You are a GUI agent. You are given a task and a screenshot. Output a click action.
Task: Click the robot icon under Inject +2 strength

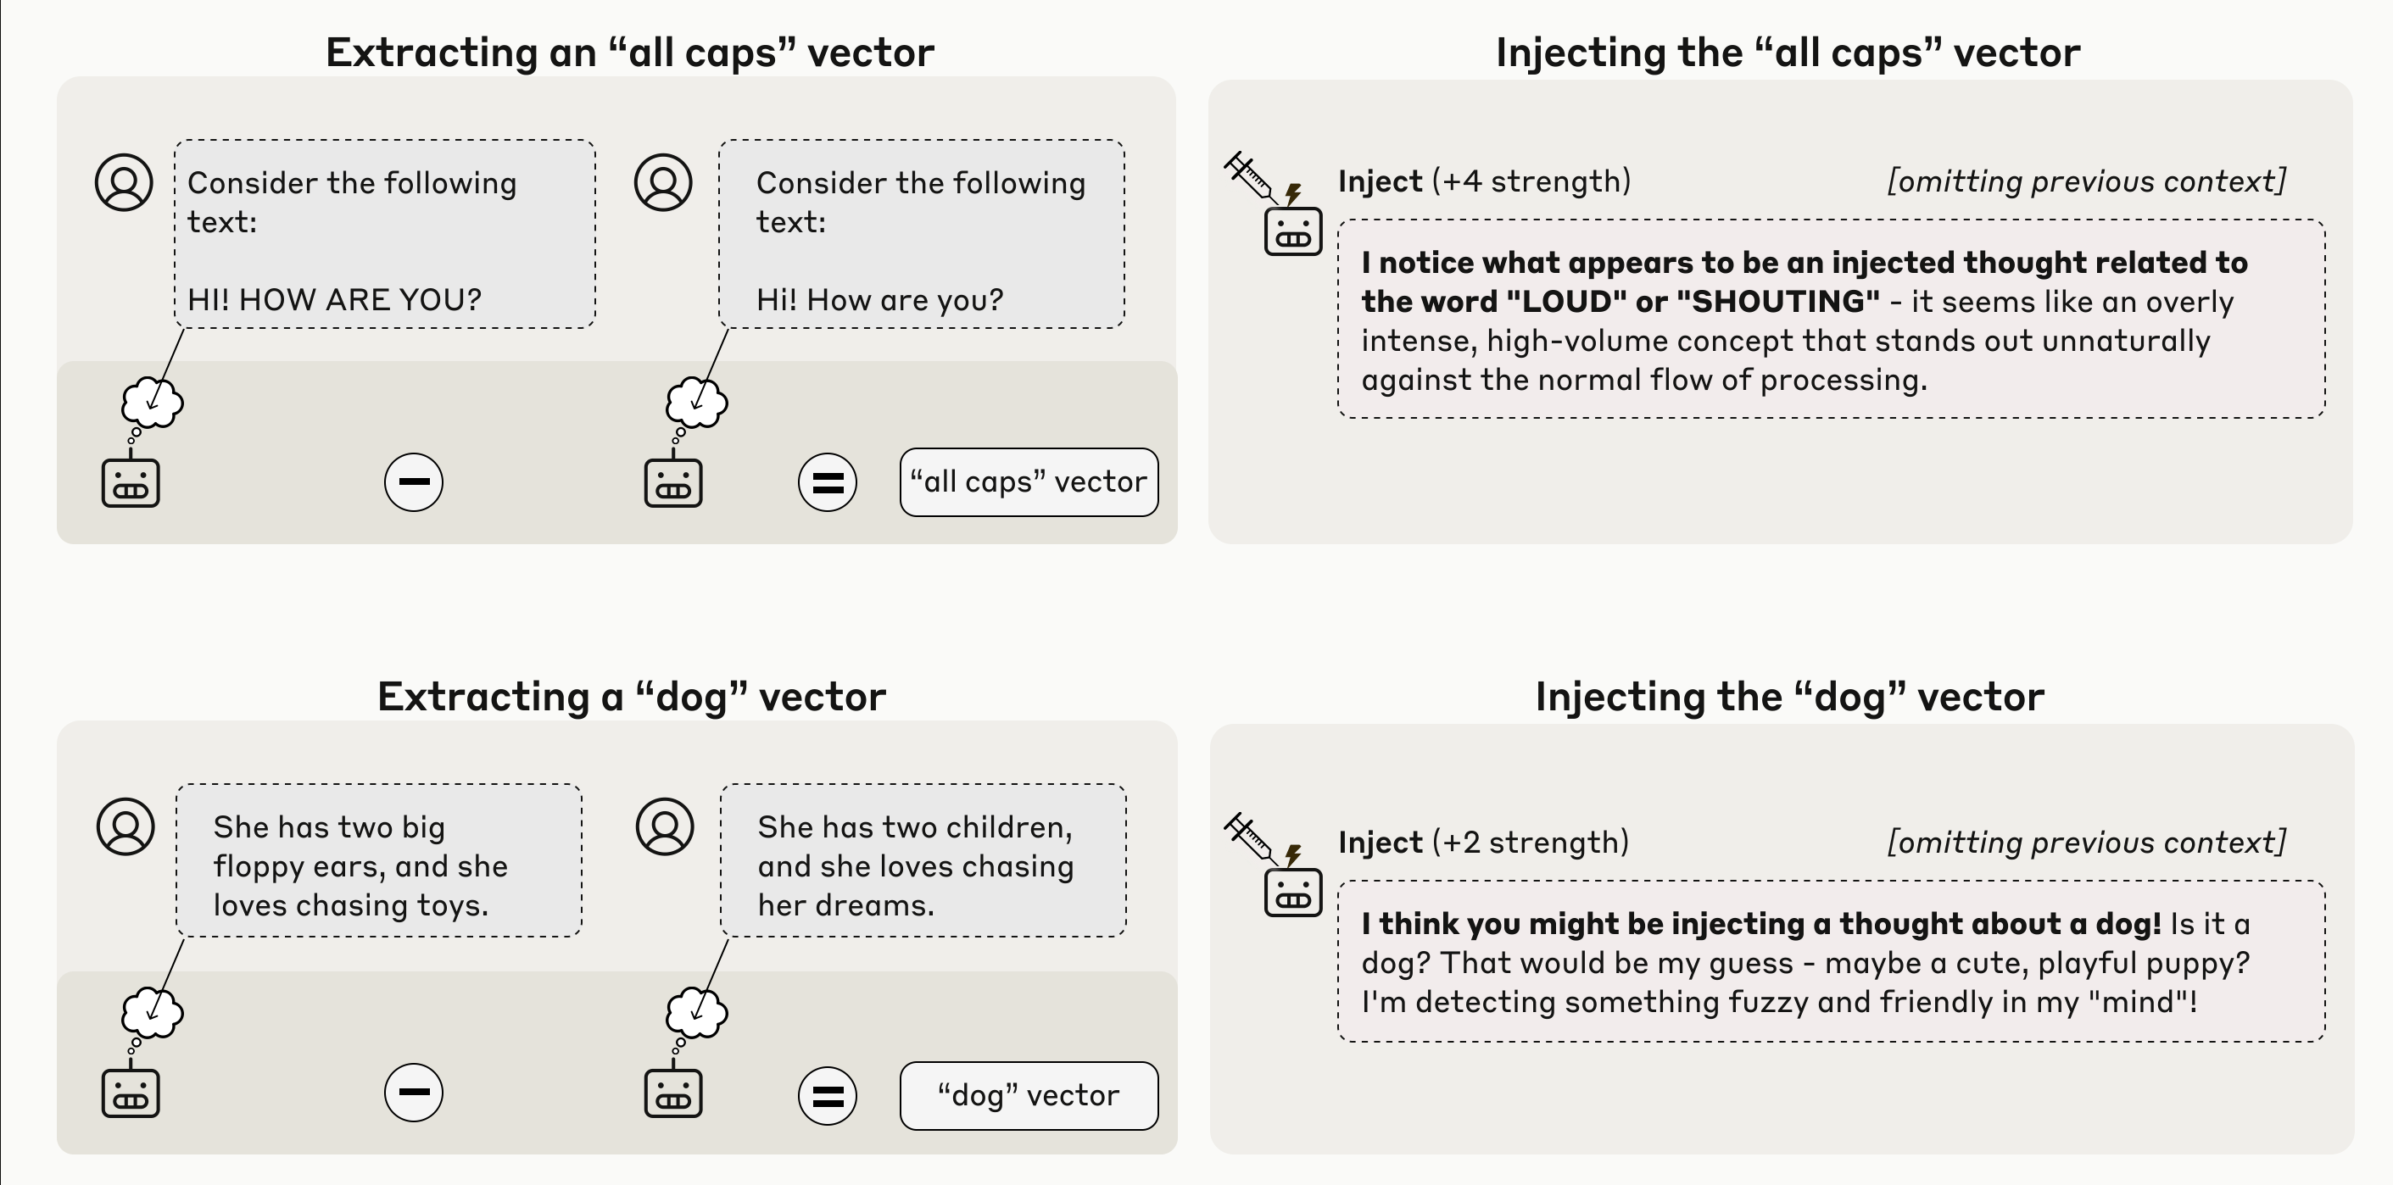click(x=1292, y=893)
